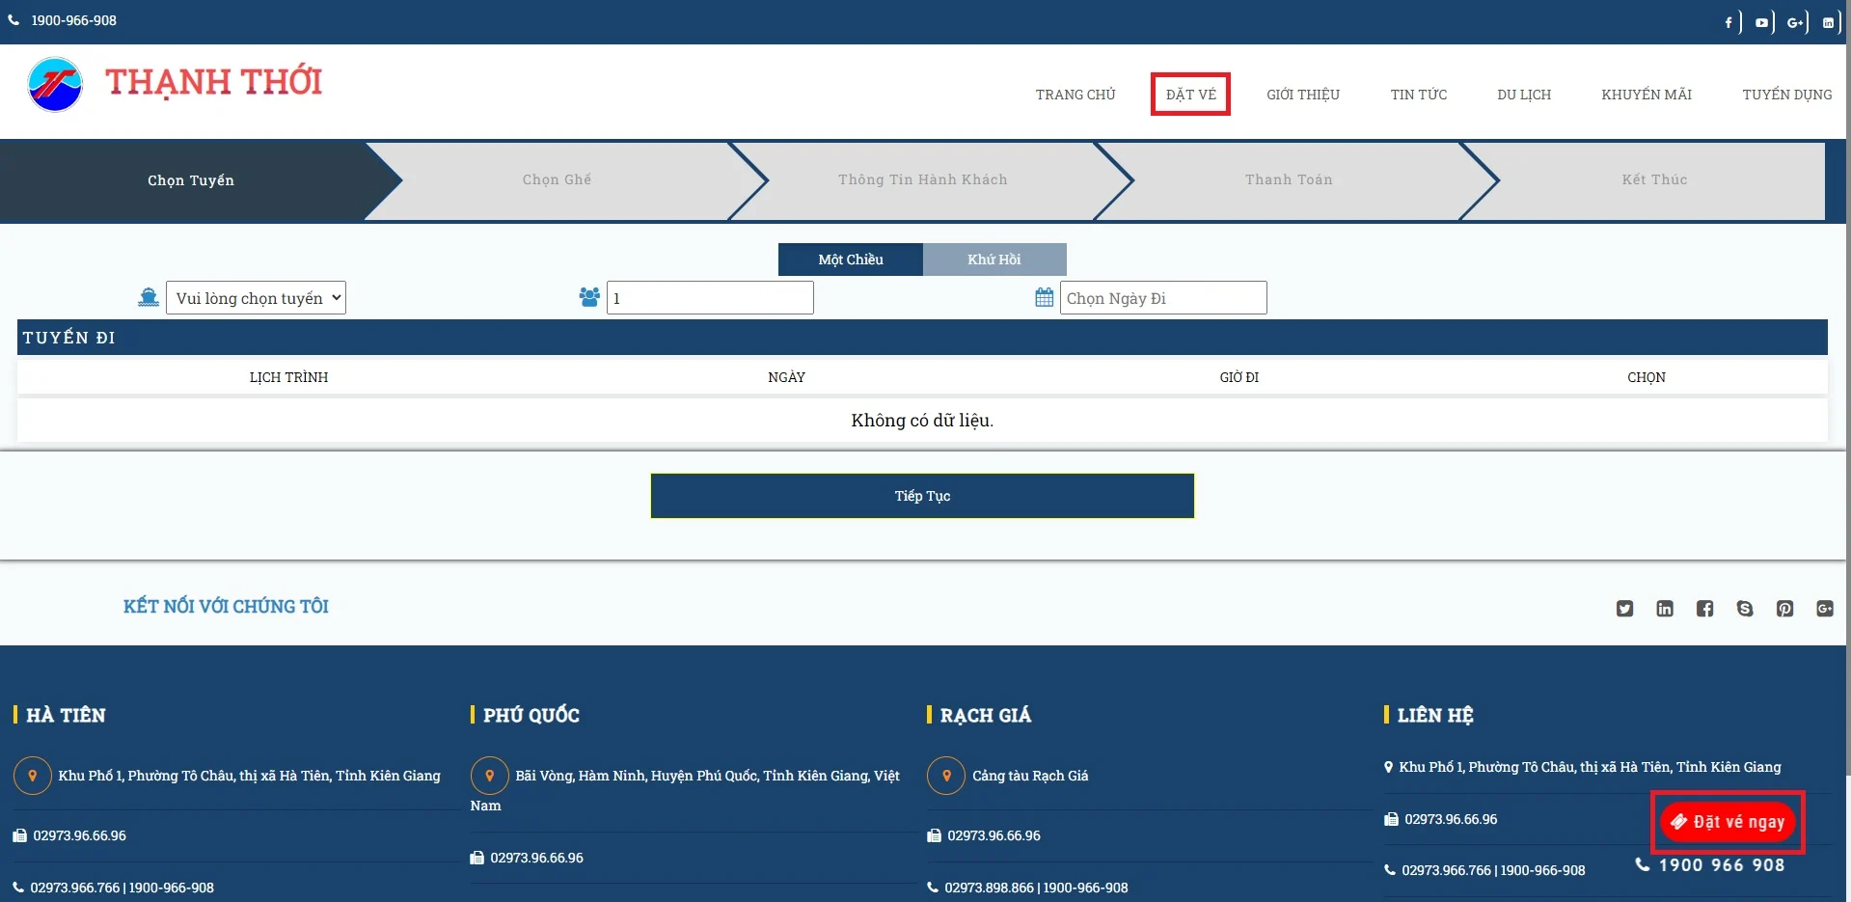Click the passengers group icon
The image size is (1851, 902).
(589, 297)
